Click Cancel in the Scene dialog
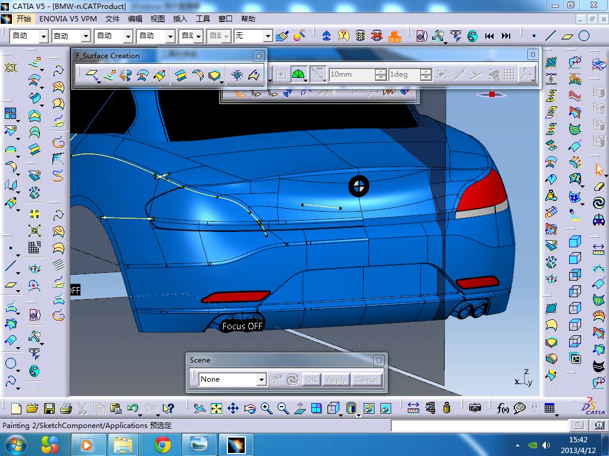Image resolution: width=609 pixels, height=456 pixels. tap(366, 380)
